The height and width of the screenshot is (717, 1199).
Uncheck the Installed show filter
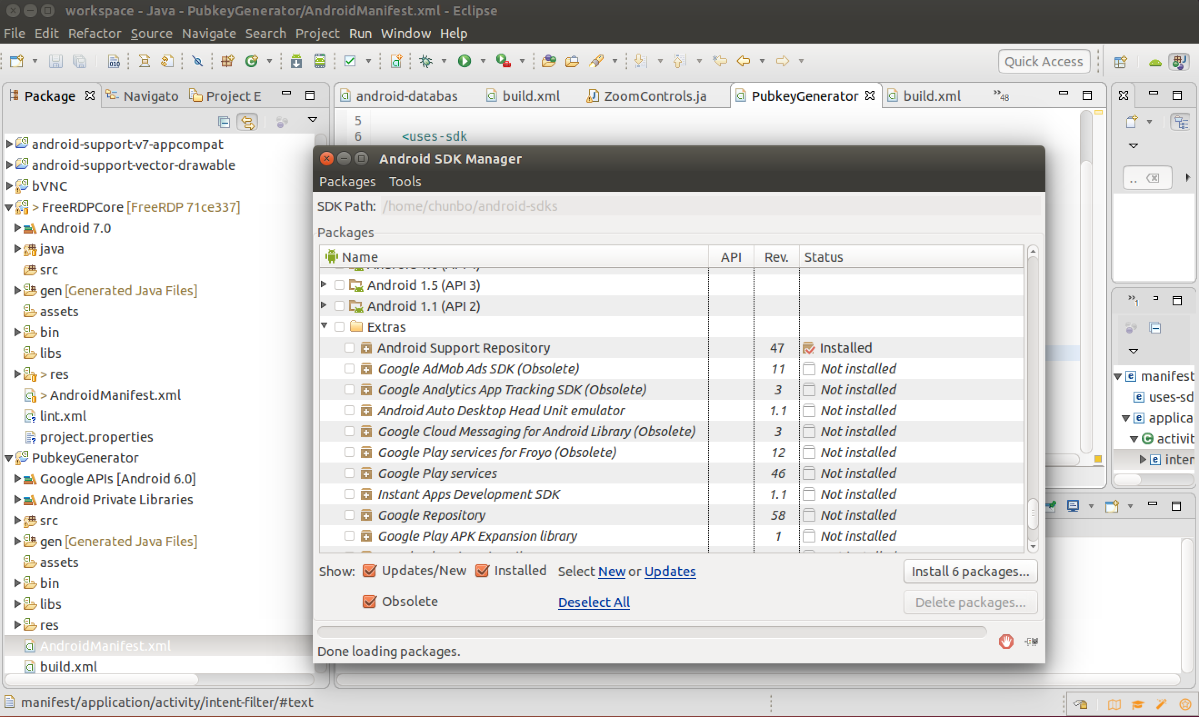click(x=483, y=571)
